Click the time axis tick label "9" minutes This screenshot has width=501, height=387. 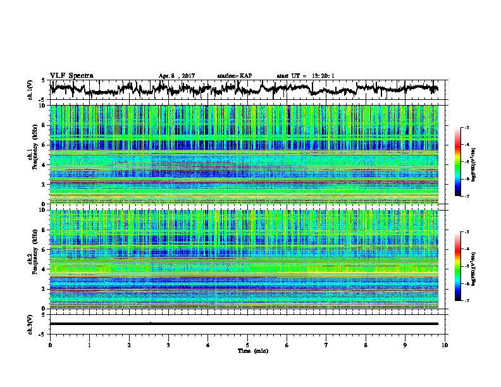(405, 345)
